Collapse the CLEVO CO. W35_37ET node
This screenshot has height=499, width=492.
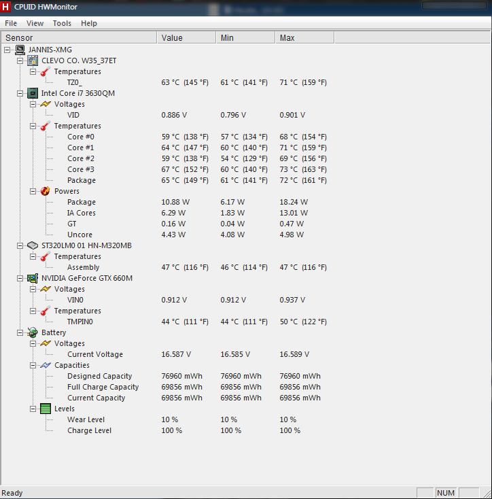point(20,61)
